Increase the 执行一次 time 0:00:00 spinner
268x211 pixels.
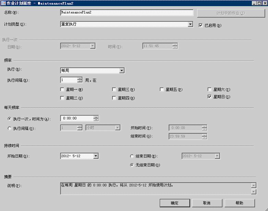point(96,116)
